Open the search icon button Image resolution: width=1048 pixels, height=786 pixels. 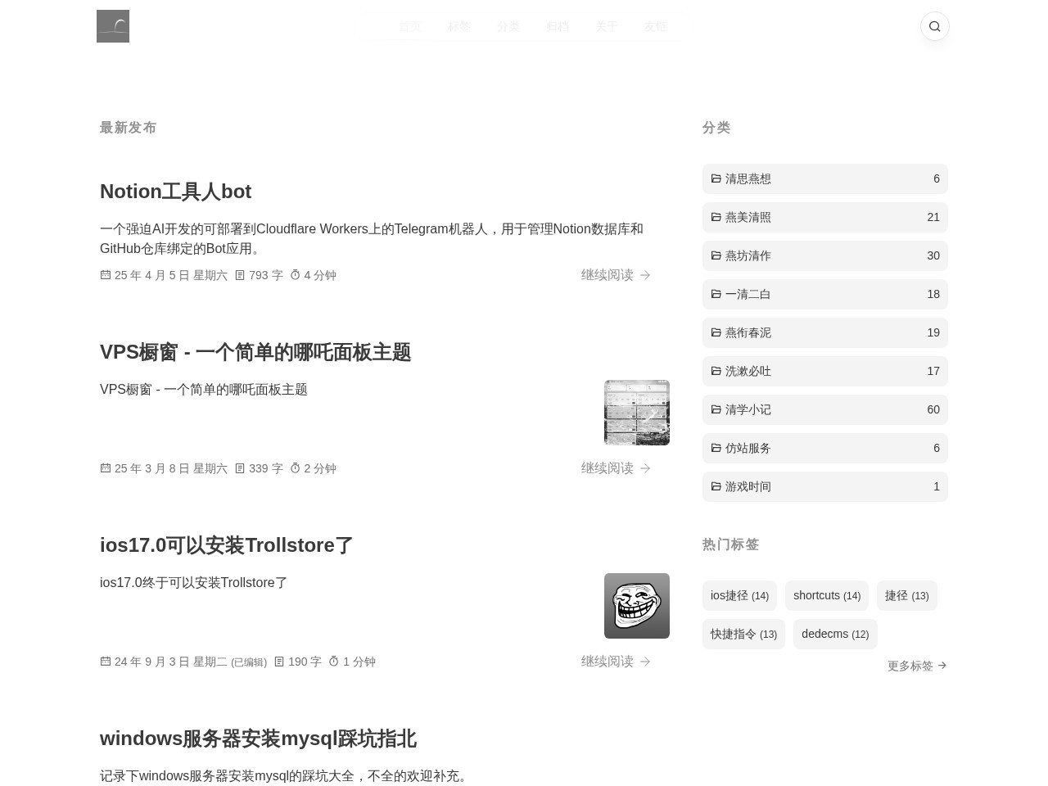coord(935,26)
